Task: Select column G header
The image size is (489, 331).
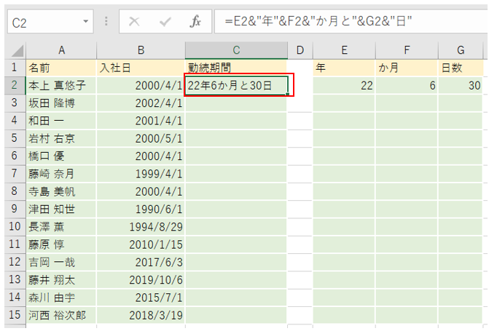Action: (461, 50)
